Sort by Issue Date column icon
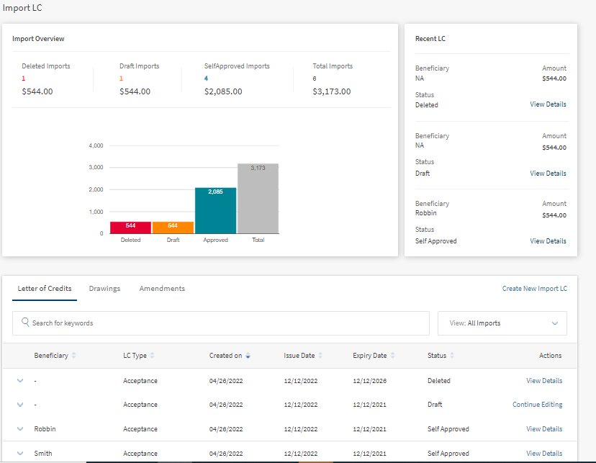The width and height of the screenshot is (596, 463). (x=320, y=356)
